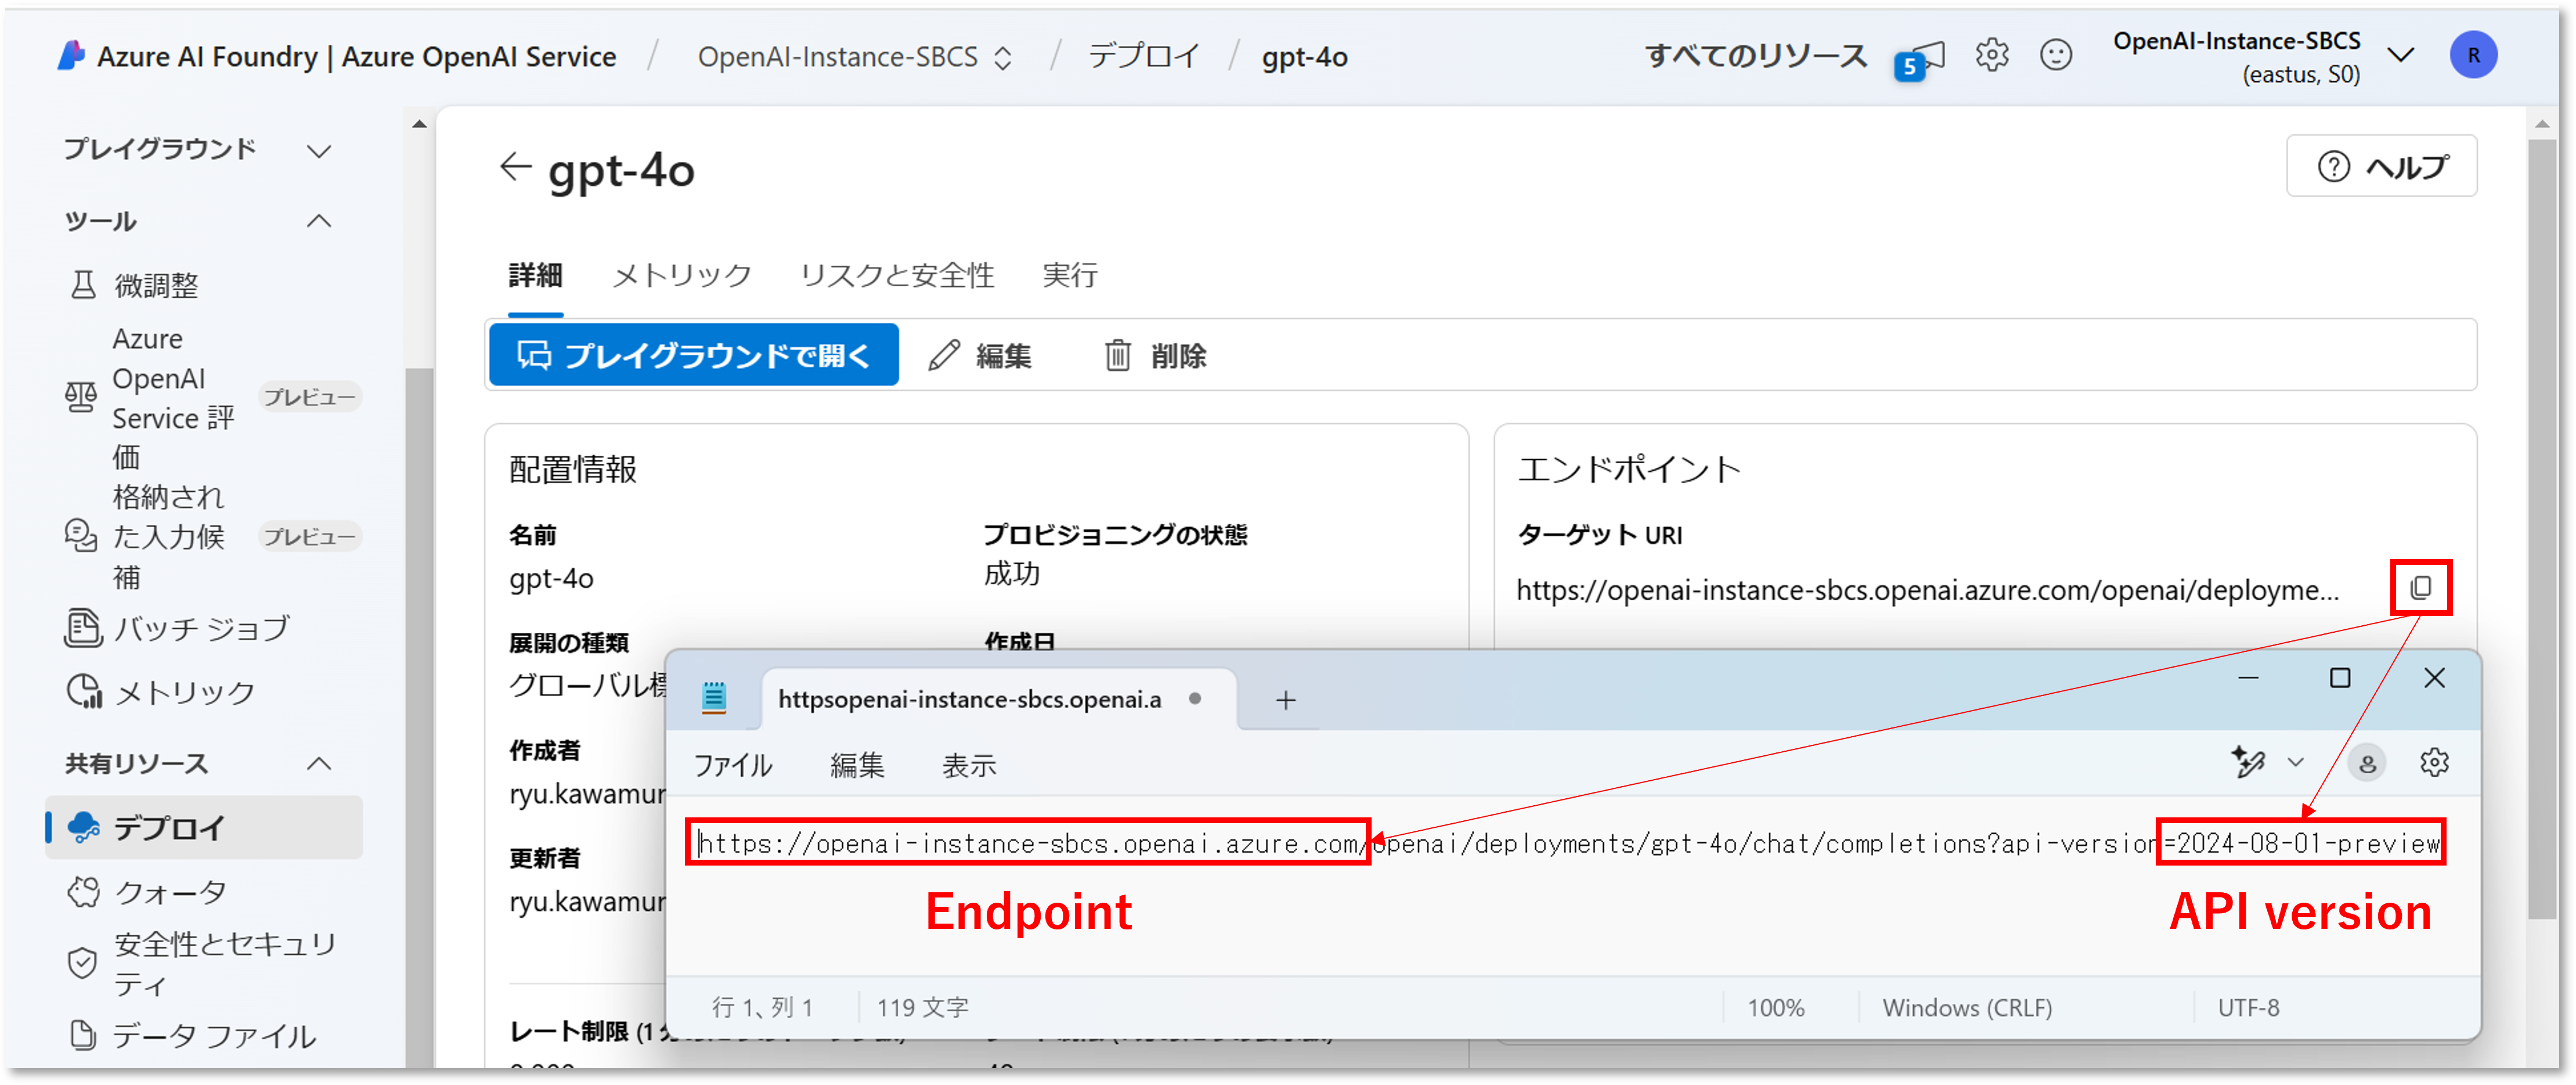2576x1085 pixels.
Task: Select 詳細 tab
Action: pyautogui.click(x=535, y=275)
